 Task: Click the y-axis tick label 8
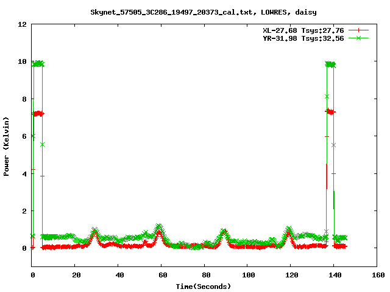pyautogui.click(x=24, y=99)
